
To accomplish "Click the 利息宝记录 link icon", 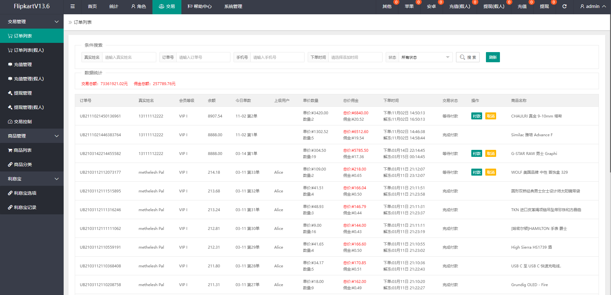I will [x=10, y=207].
